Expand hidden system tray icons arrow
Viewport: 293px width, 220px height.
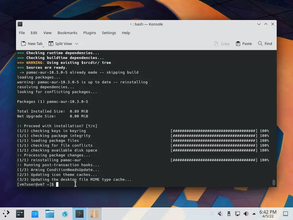pyautogui.click(x=254, y=214)
